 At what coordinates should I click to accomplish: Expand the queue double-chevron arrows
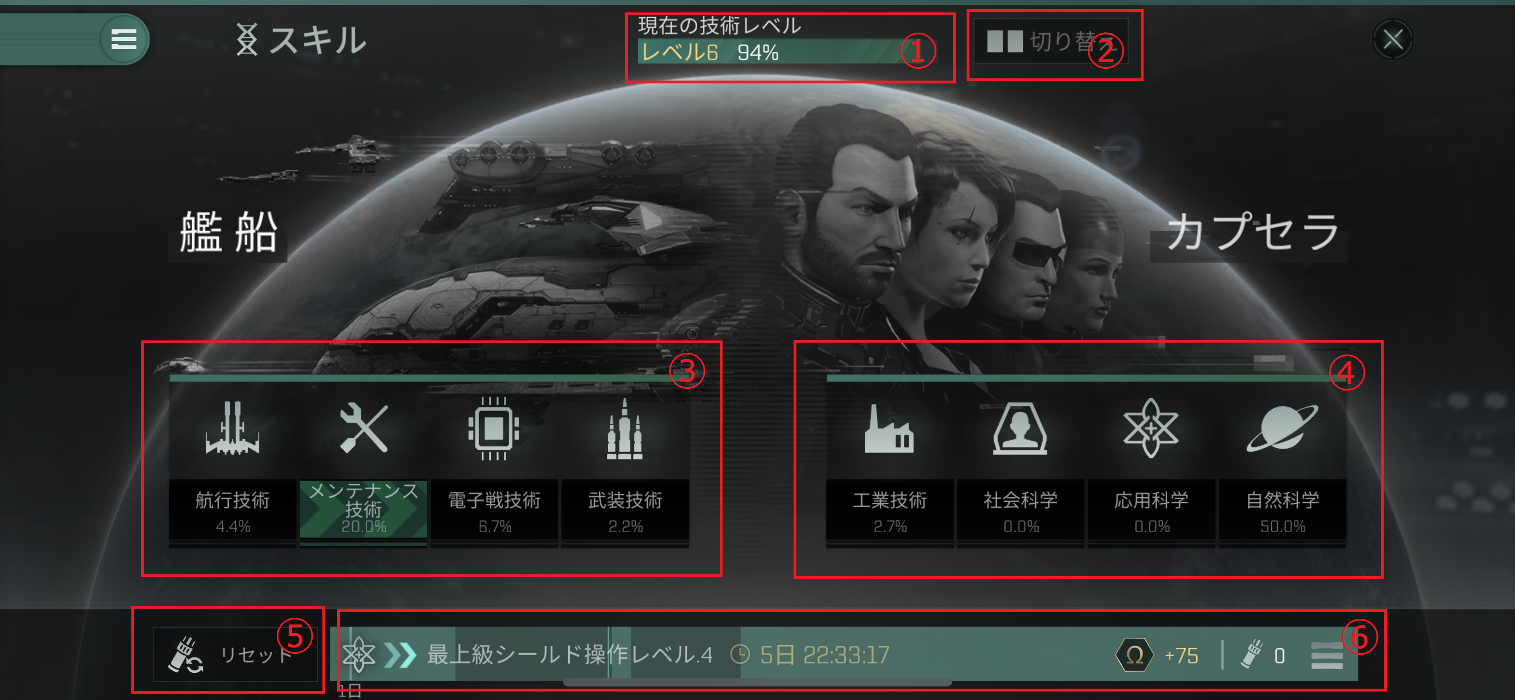tap(400, 655)
